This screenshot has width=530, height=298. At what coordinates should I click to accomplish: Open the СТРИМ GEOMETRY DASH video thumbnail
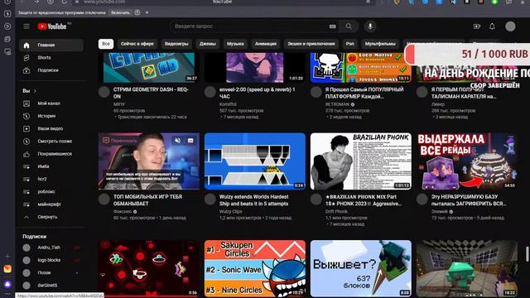149,67
